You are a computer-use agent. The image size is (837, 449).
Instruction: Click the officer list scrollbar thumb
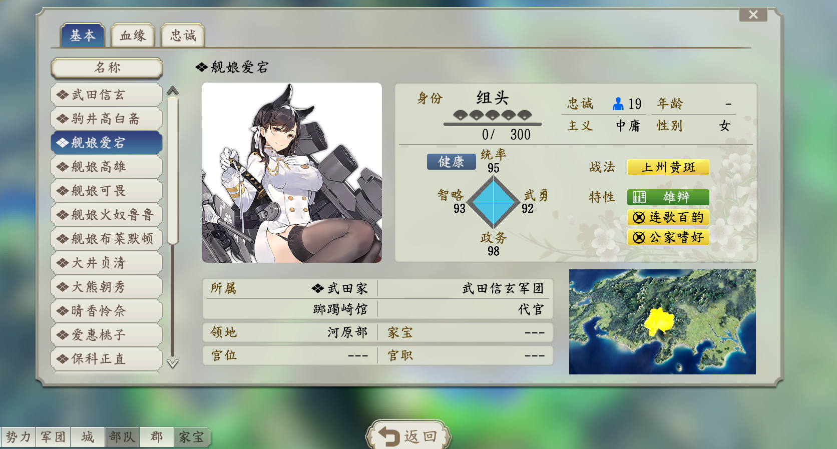173,171
